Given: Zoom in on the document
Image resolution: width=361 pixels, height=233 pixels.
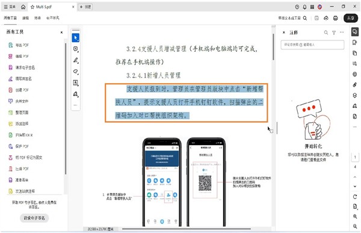Looking at the screenshot, I should point(355,216).
